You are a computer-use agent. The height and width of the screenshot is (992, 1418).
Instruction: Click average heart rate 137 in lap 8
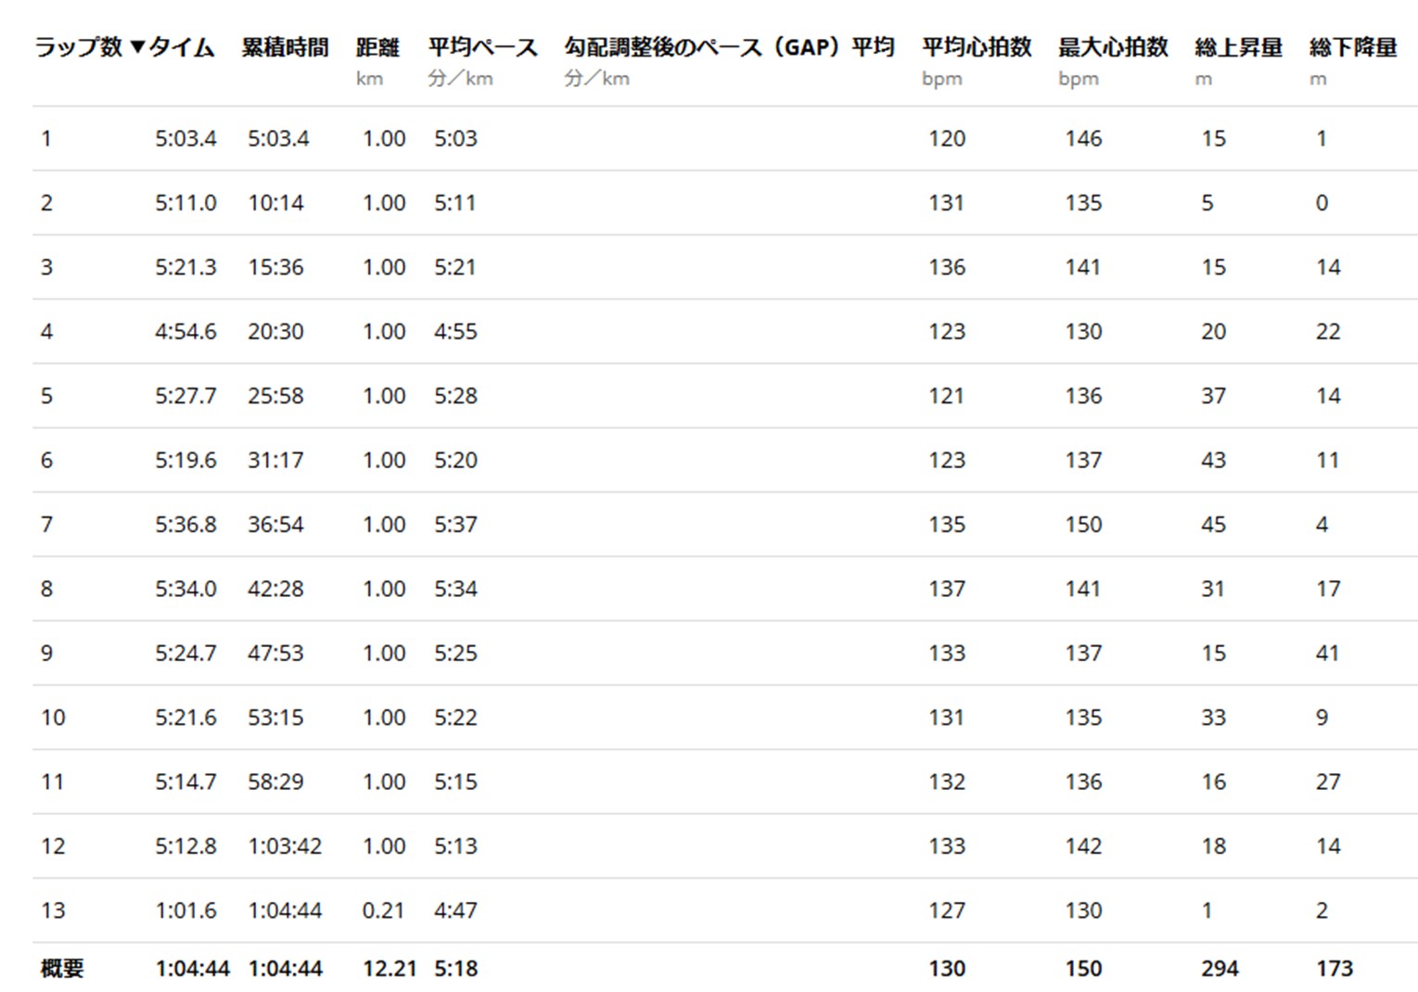(947, 589)
